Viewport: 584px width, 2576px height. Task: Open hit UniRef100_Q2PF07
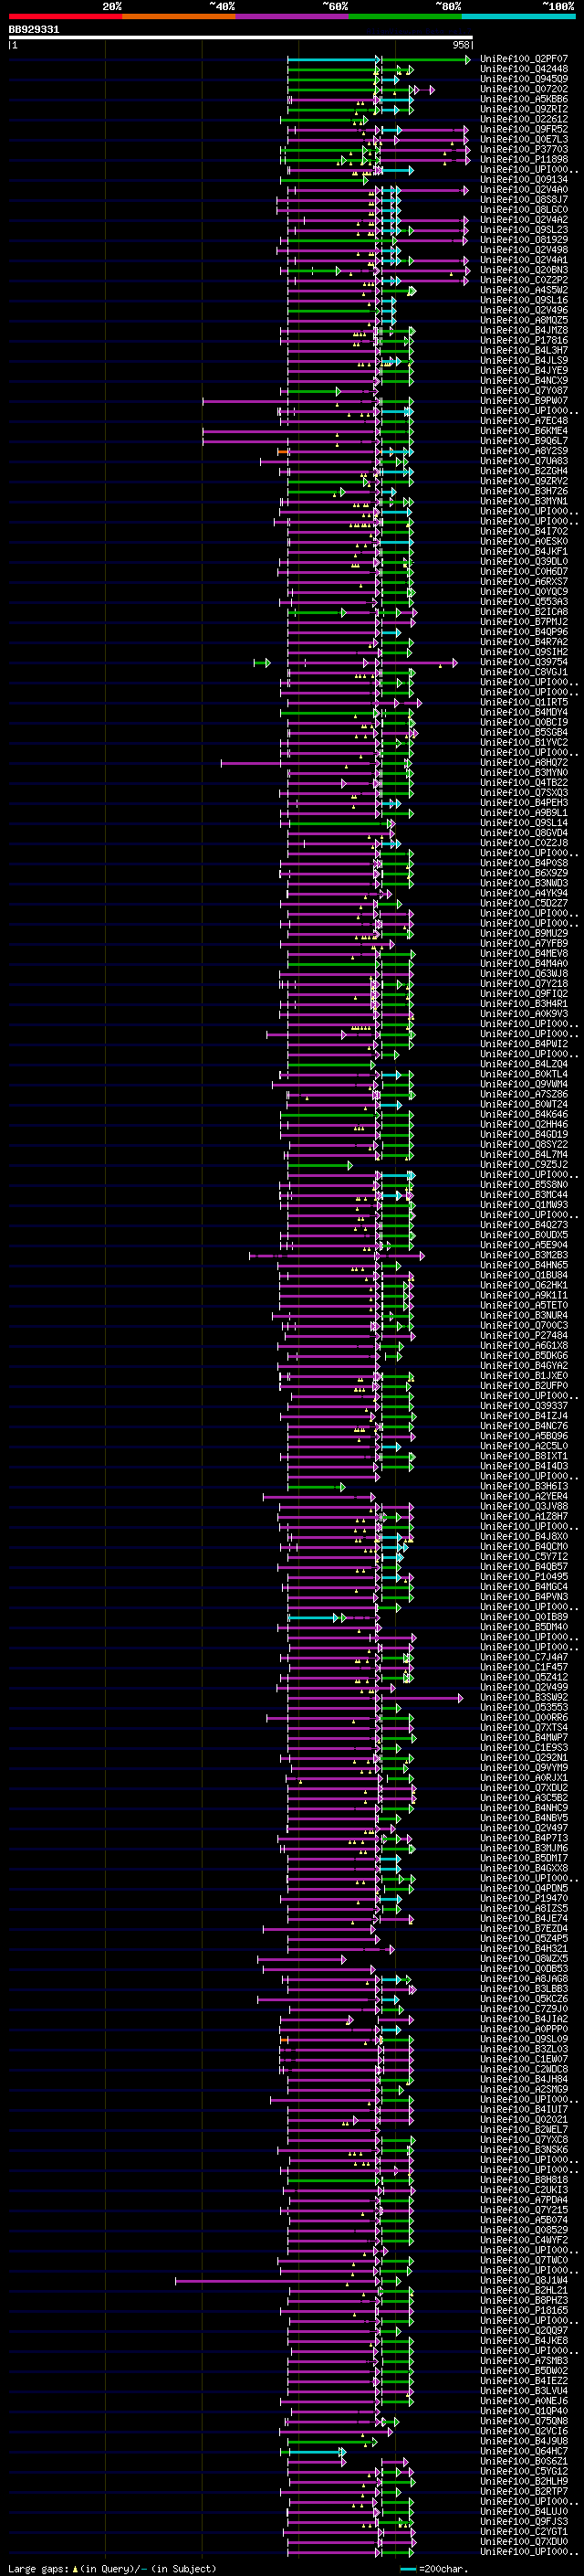coord(523,59)
